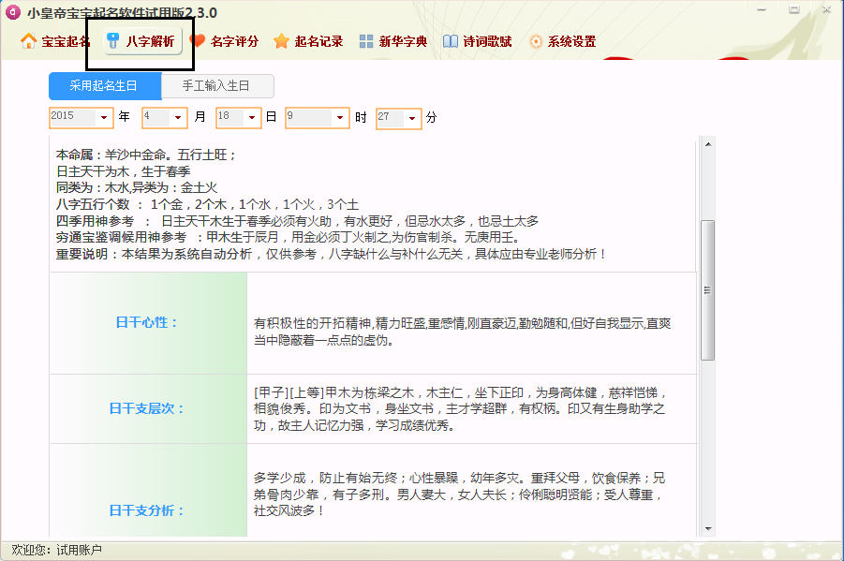844x561 pixels.
Task: Click the app logo in title bar
Action: (x=14, y=12)
